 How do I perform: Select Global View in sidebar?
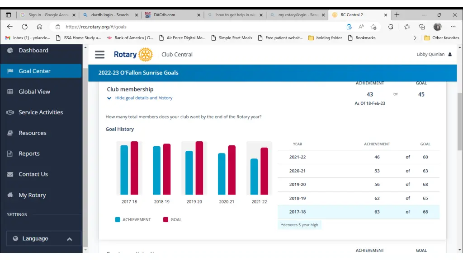point(34,92)
